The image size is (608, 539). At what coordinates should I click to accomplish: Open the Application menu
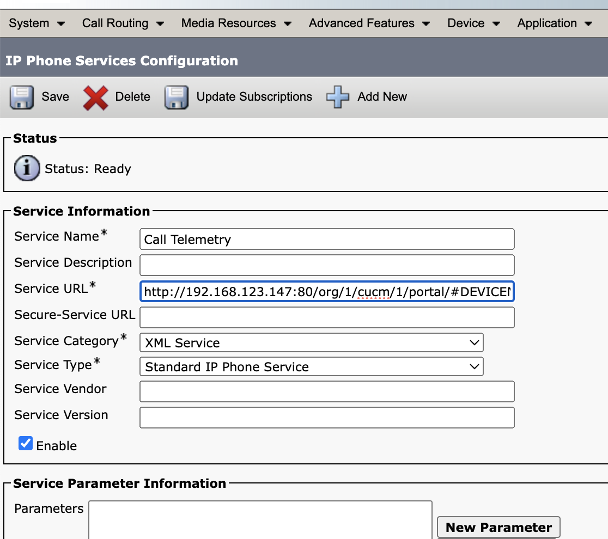(547, 23)
